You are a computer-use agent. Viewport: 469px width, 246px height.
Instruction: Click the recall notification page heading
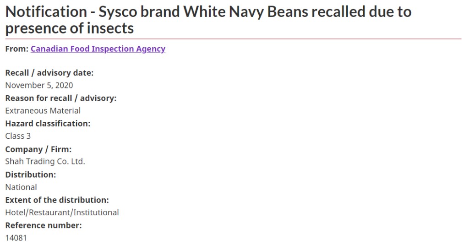[x=208, y=20]
